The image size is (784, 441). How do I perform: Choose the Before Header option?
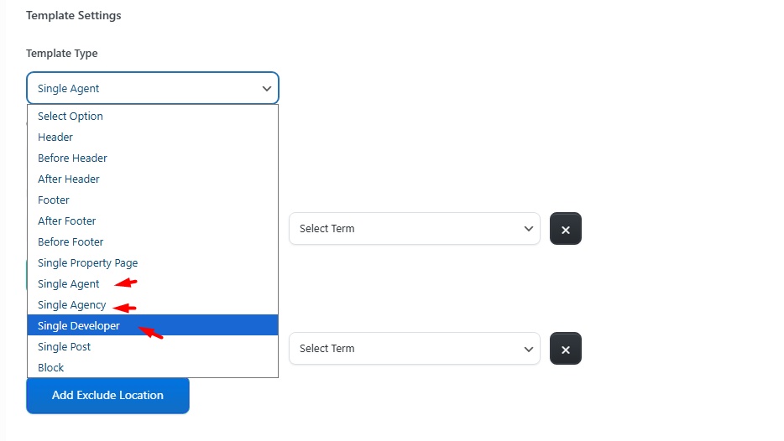click(x=72, y=158)
